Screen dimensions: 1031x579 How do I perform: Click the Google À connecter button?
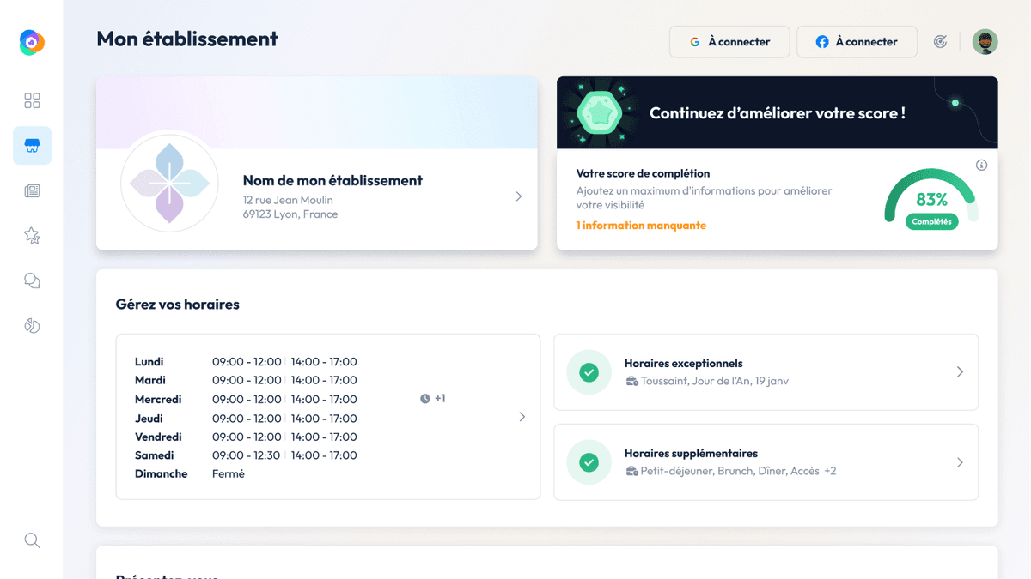click(729, 41)
